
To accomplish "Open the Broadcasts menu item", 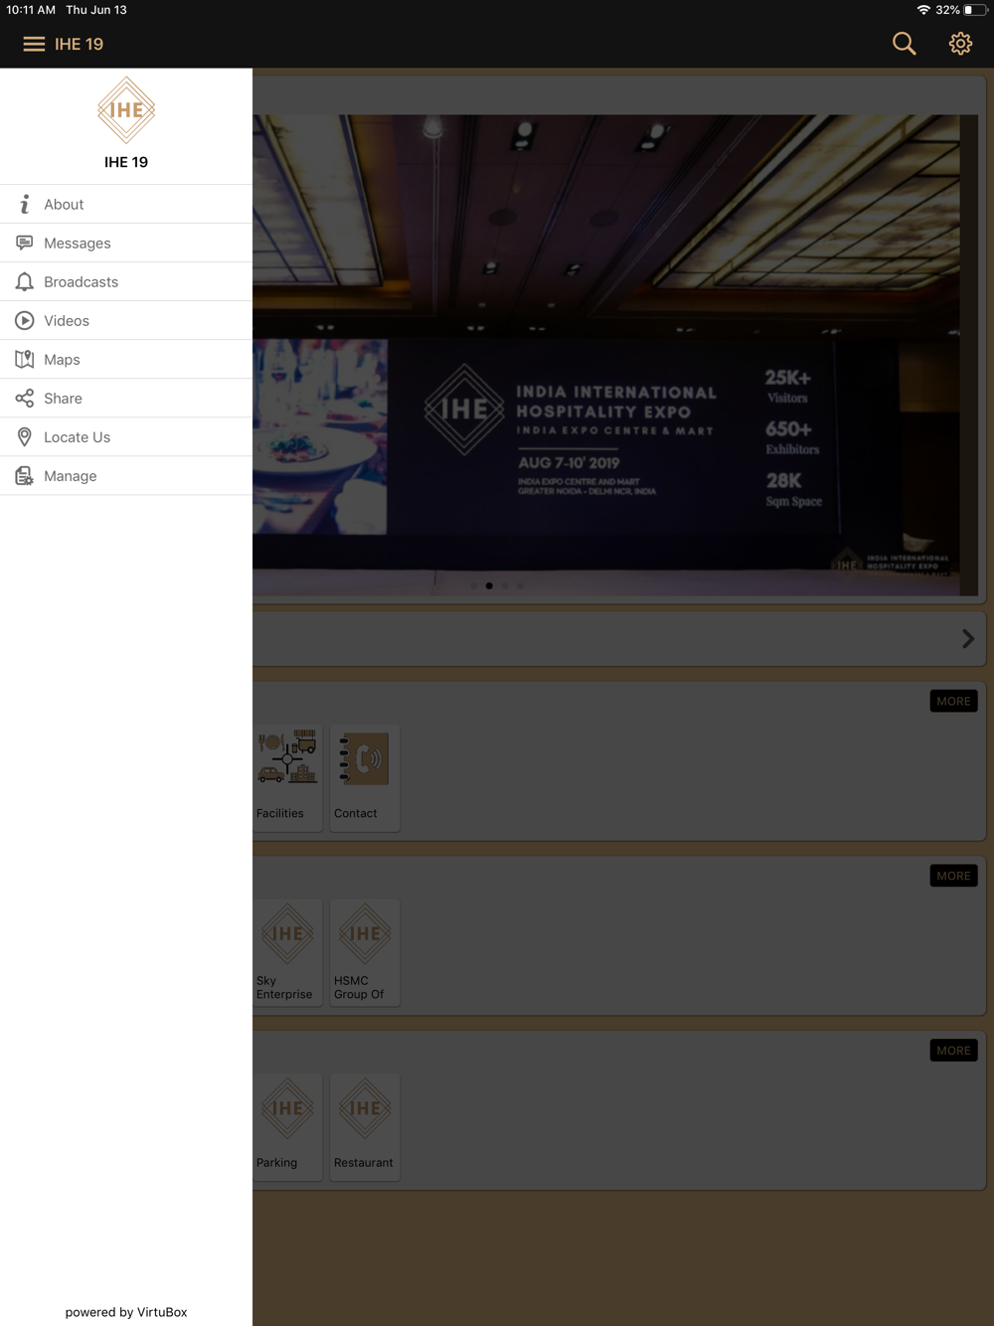I will point(126,281).
